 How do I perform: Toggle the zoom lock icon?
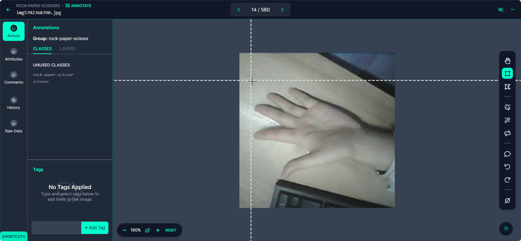(147, 230)
